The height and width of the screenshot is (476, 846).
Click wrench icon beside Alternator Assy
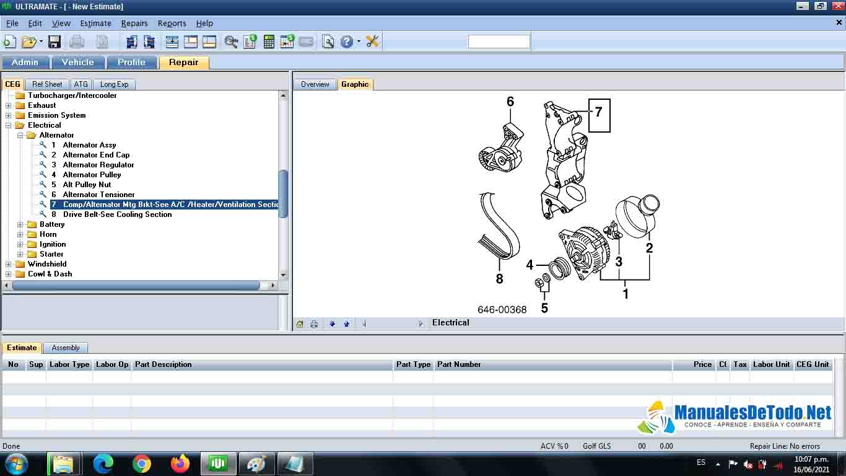(43, 145)
